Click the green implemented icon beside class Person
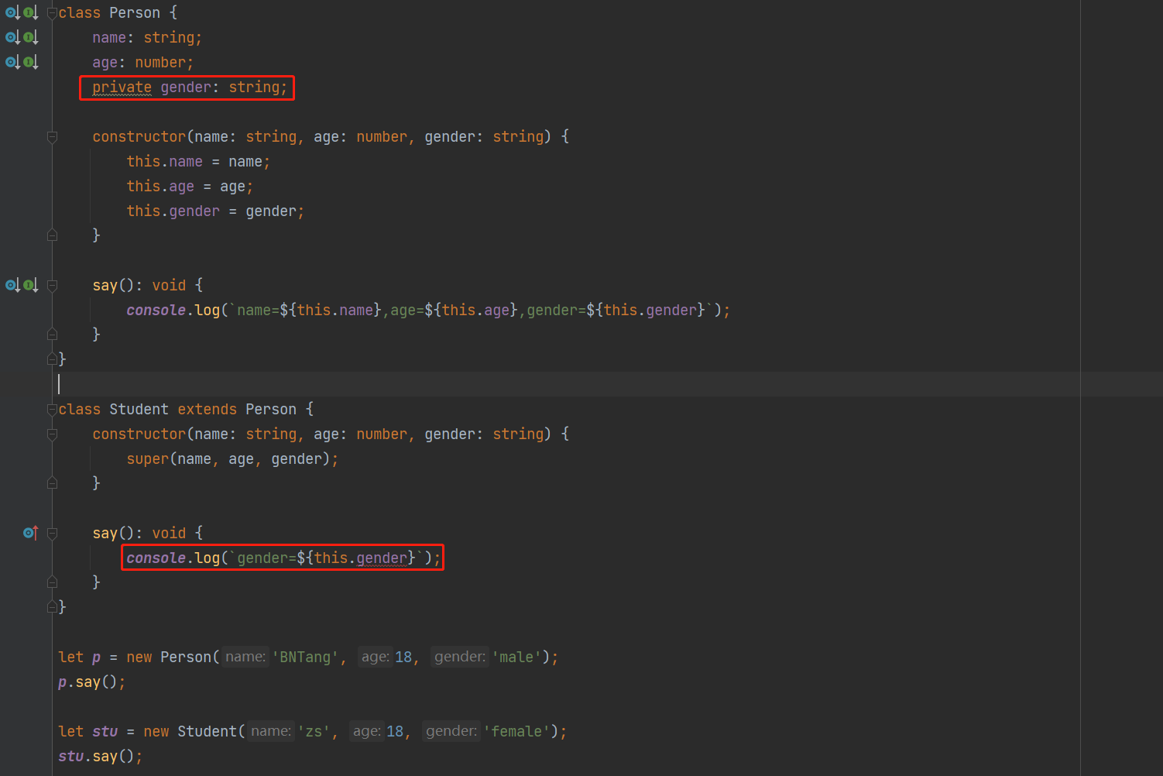 coord(30,13)
